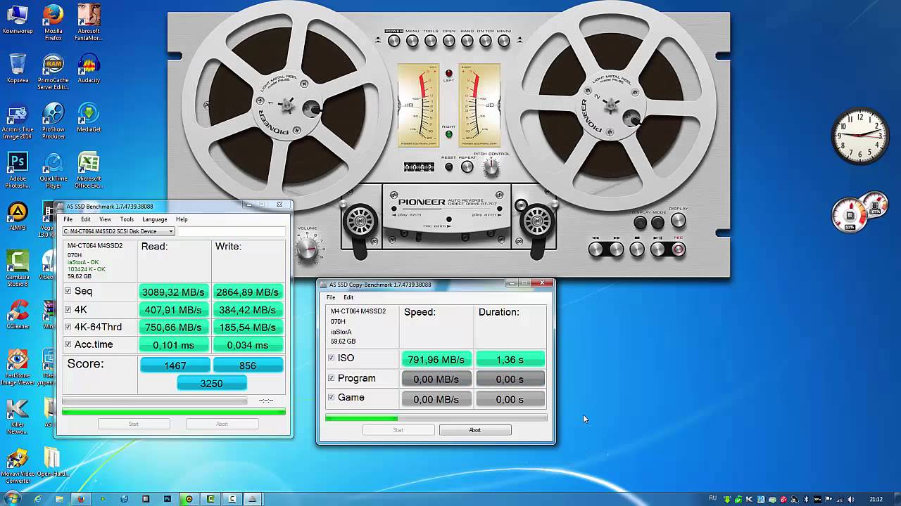This screenshot has width=901, height=506.
Task: Open Mozilla Firefox desktop shortcut
Action: [53, 21]
